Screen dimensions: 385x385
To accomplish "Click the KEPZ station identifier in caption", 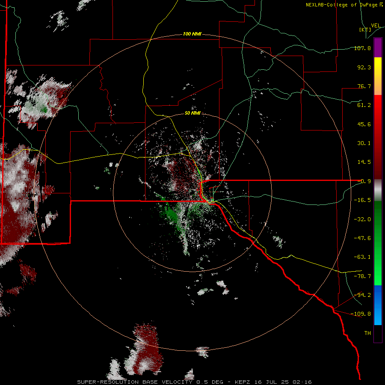I will 243,382.
